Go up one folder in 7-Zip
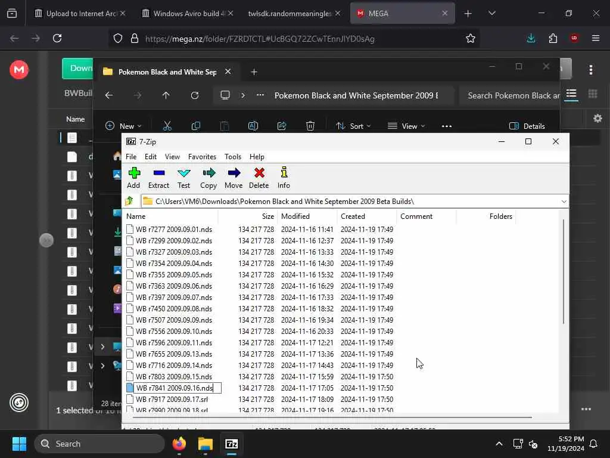 [129, 201]
